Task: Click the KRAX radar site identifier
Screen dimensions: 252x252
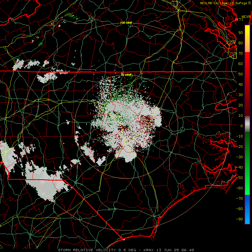Action: [x=149, y=250]
